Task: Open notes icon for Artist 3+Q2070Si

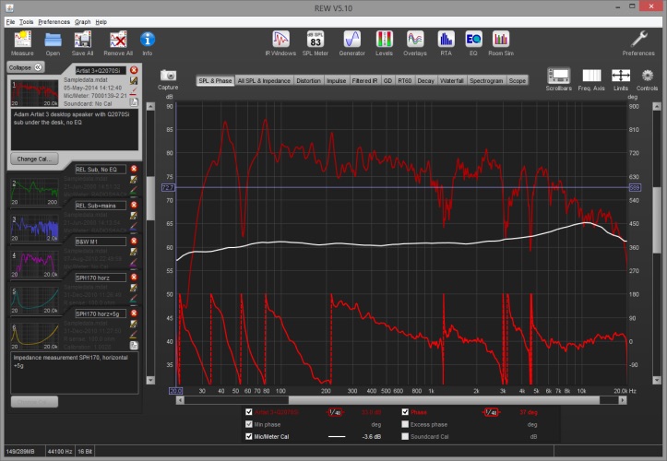Action: (x=134, y=102)
